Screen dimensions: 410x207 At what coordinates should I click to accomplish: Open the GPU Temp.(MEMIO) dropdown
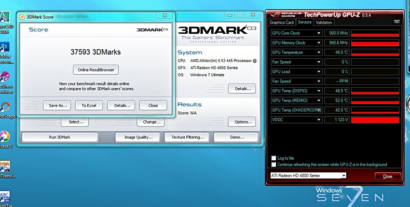point(319,100)
